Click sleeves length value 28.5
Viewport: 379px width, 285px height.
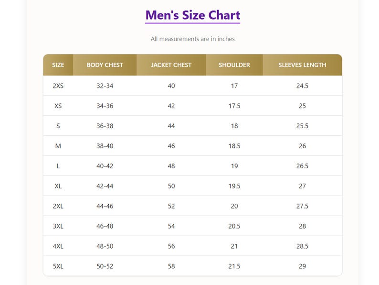(x=302, y=246)
